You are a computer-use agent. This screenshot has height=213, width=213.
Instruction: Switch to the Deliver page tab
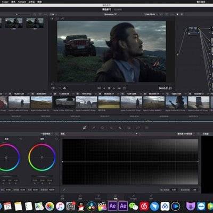click(x=151, y=197)
